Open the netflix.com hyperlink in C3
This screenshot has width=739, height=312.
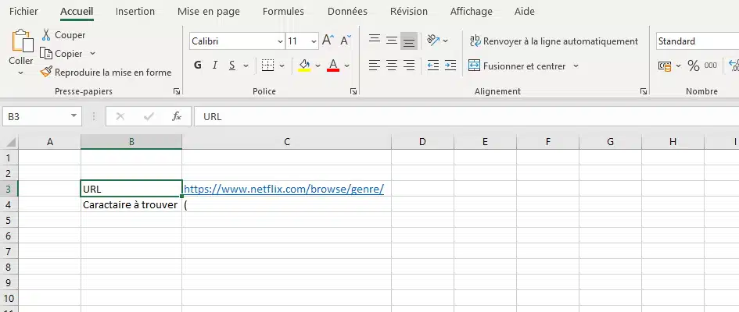[284, 189]
